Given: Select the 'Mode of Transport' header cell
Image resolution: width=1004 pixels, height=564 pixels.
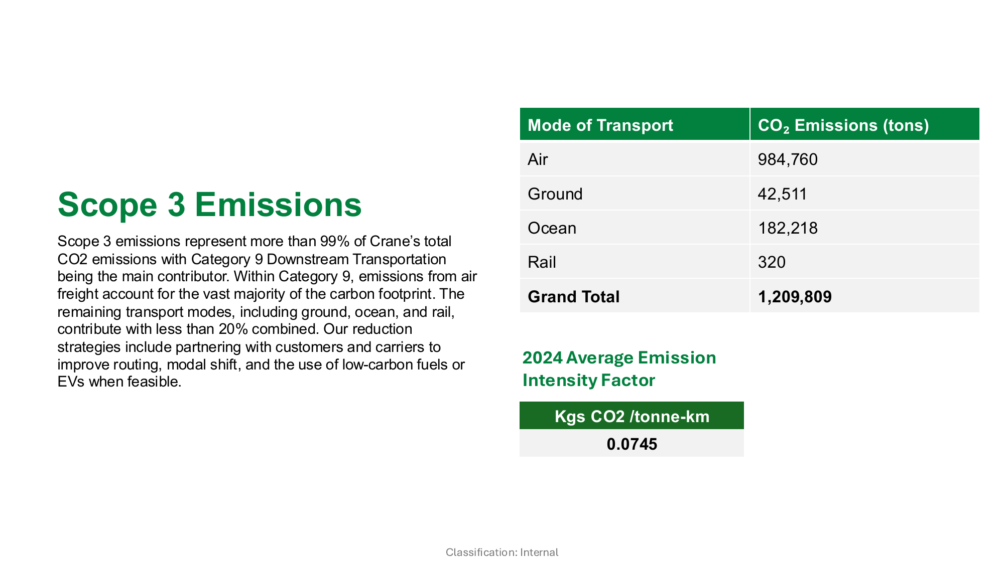Looking at the screenshot, I should pos(635,124).
